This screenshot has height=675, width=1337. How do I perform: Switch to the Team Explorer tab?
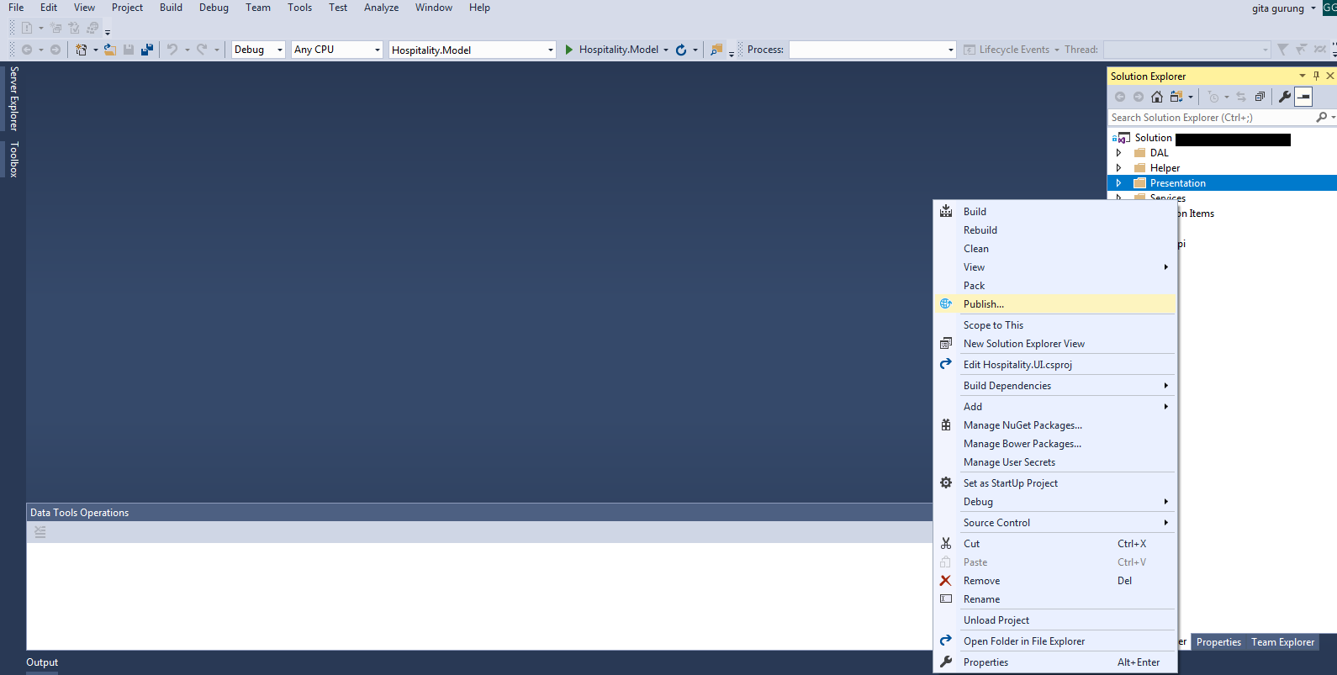coord(1282,642)
